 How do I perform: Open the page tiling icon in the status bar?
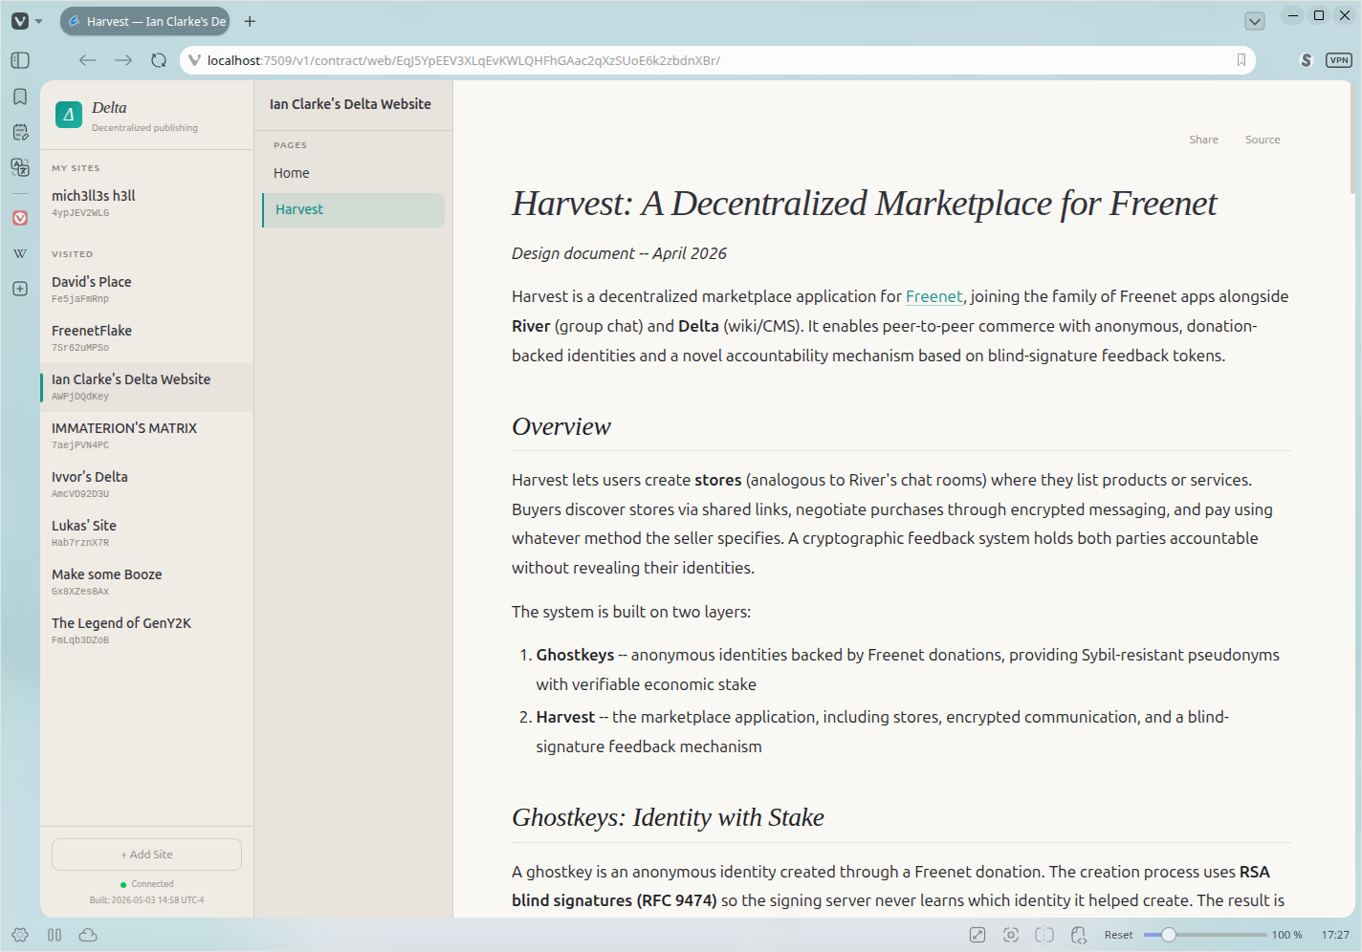pos(1044,935)
